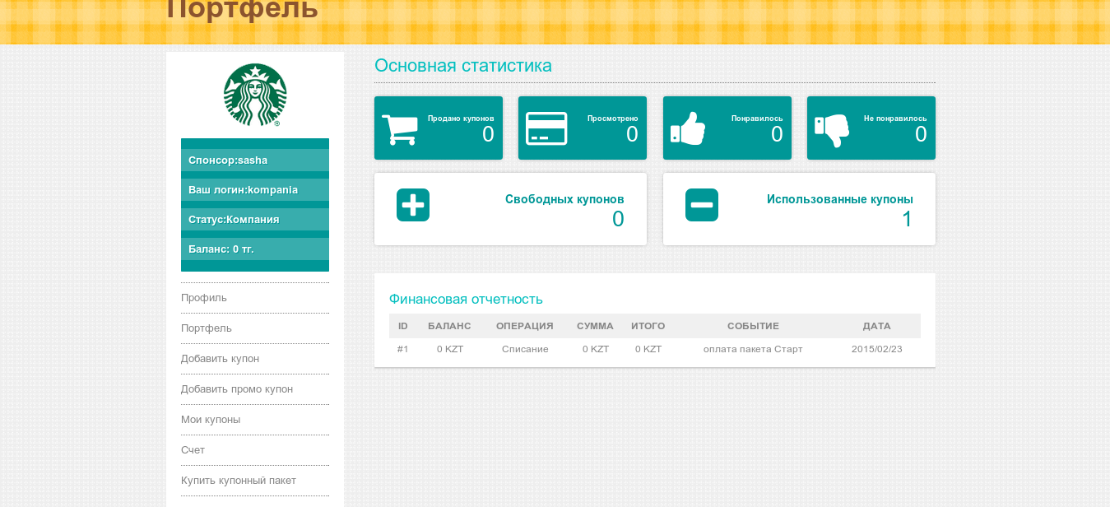Image resolution: width=1110 pixels, height=507 pixels.
Task: Click the БАЛАНС column header
Action: (450, 327)
